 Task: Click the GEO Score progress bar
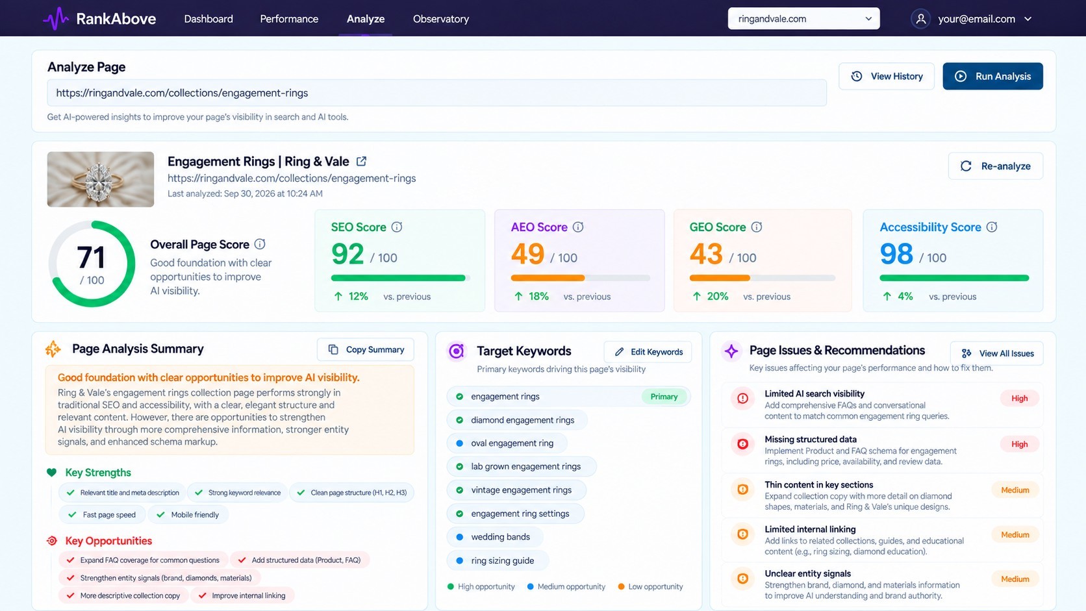[x=763, y=278]
